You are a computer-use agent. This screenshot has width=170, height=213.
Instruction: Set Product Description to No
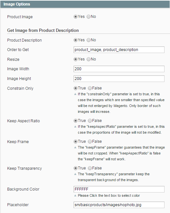pyautogui.click(x=88, y=40)
